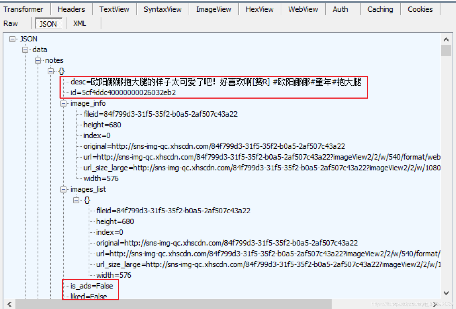Select the desc row in the tree

(x=216, y=82)
